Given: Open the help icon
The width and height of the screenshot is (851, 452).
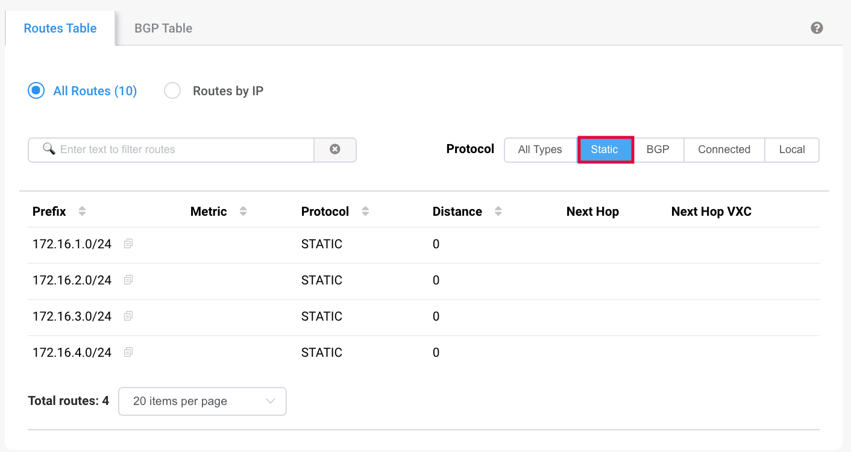Looking at the screenshot, I should pyautogui.click(x=817, y=28).
